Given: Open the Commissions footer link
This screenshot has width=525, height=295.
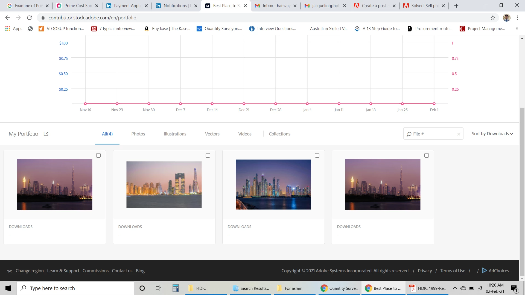Looking at the screenshot, I should tap(95, 271).
